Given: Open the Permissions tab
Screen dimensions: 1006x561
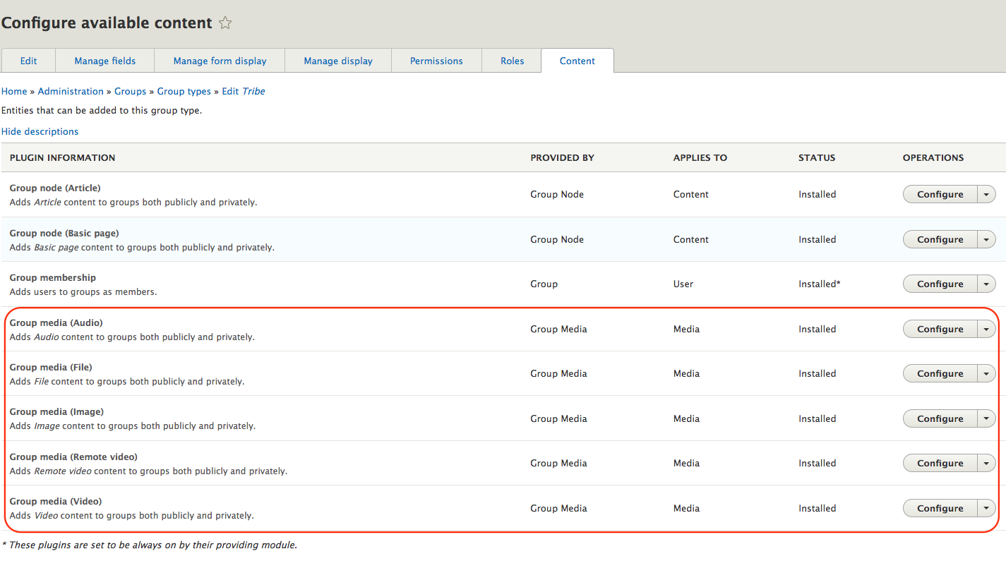Looking at the screenshot, I should (x=436, y=61).
